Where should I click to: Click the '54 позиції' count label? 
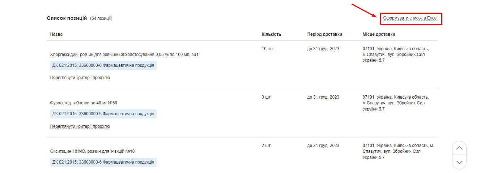pyautogui.click(x=101, y=18)
